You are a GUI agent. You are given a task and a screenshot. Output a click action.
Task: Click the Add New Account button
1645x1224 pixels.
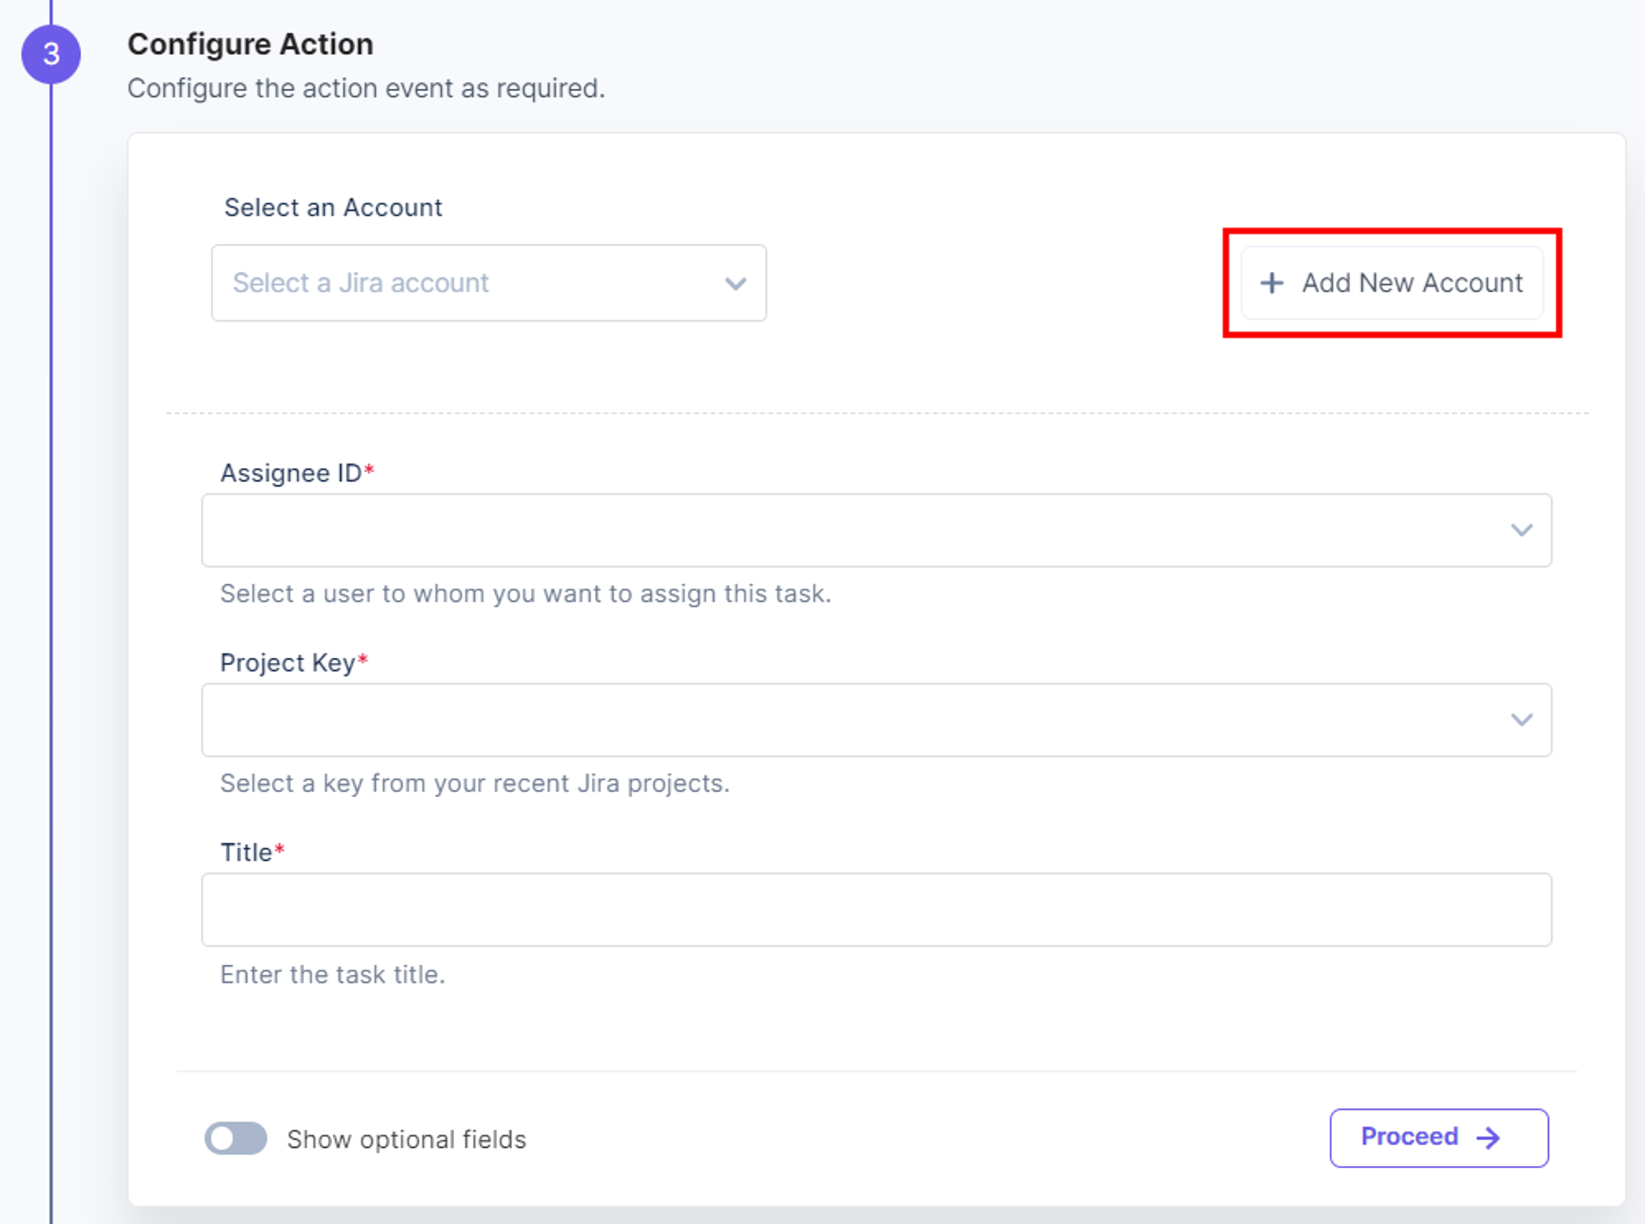(x=1392, y=283)
